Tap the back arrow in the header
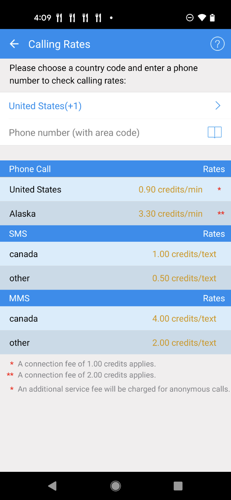This screenshot has width=231, height=500. 14,44
